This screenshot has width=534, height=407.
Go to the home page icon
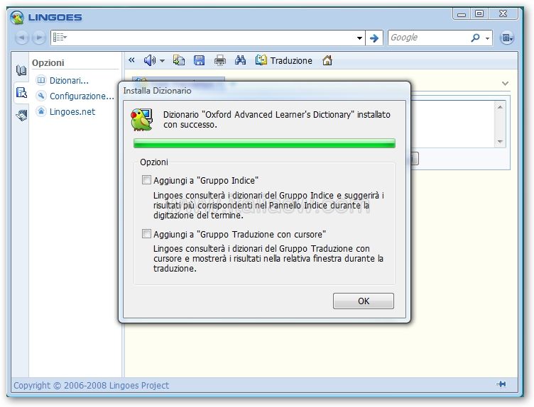click(x=327, y=60)
